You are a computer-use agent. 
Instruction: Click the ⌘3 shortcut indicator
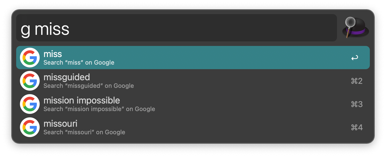coord(356,104)
